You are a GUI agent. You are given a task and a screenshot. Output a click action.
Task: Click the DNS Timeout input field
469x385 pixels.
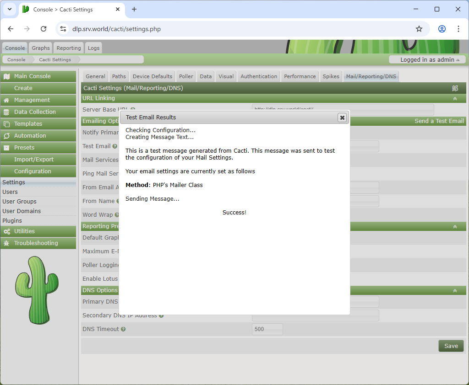click(267, 329)
